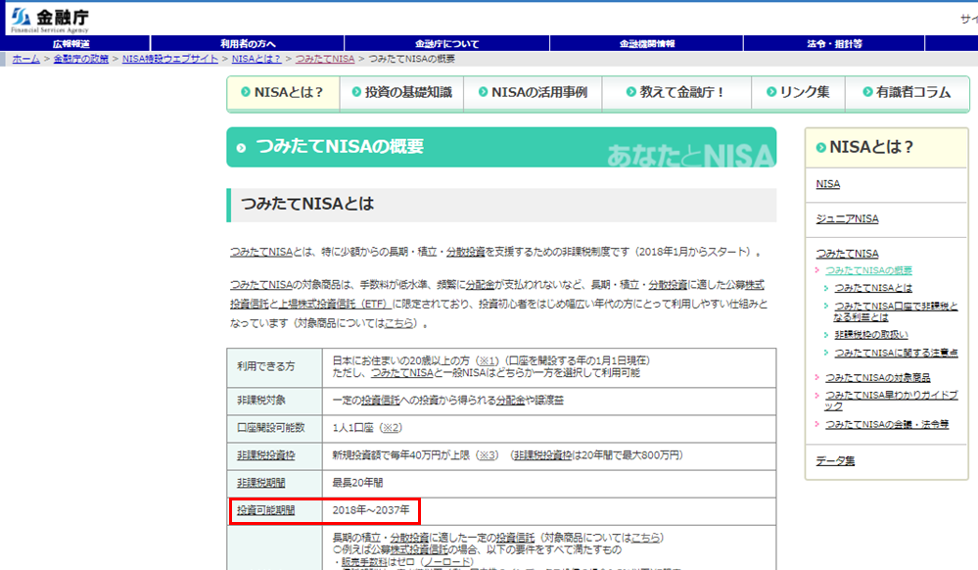Screen dimensions: 978x570
Task: Click the arrow icon beside 有識者コラム
Action: [867, 92]
